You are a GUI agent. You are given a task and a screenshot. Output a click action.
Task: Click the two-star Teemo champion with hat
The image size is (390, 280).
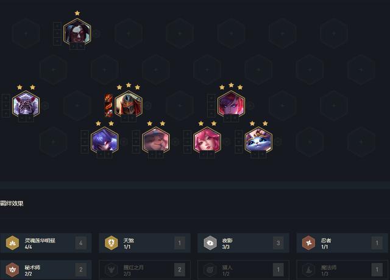click(156, 141)
